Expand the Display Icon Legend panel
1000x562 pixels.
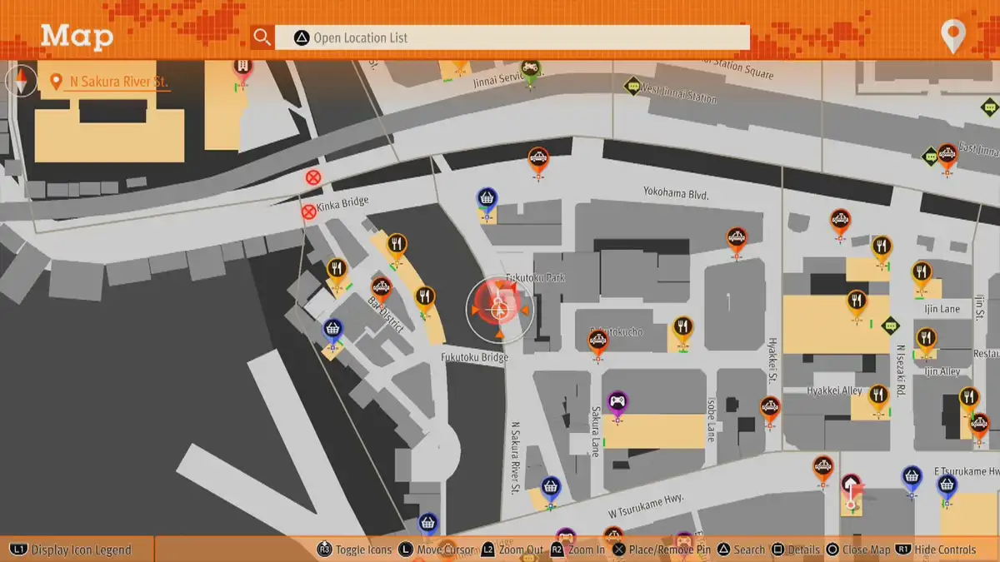pyautogui.click(x=72, y=550)
